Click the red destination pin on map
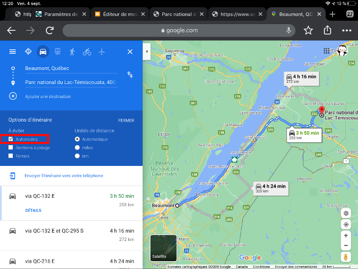 click(x=322, y=110)
